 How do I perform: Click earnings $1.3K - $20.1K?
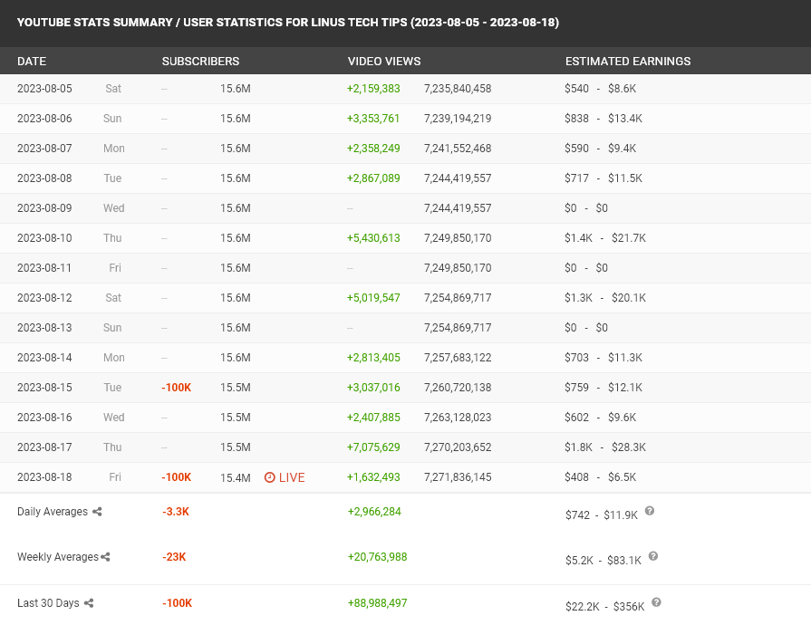pos(605,298)
